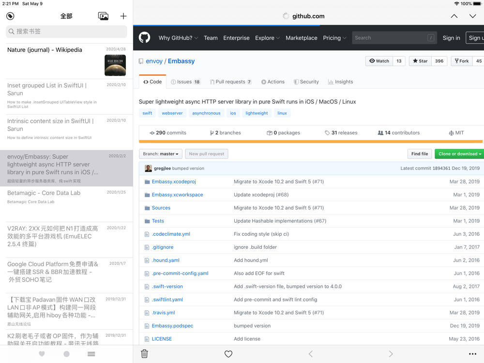Open the Clone or download dropdown
The width and height of the screenshot is (484, 363).
click(459, 154)
